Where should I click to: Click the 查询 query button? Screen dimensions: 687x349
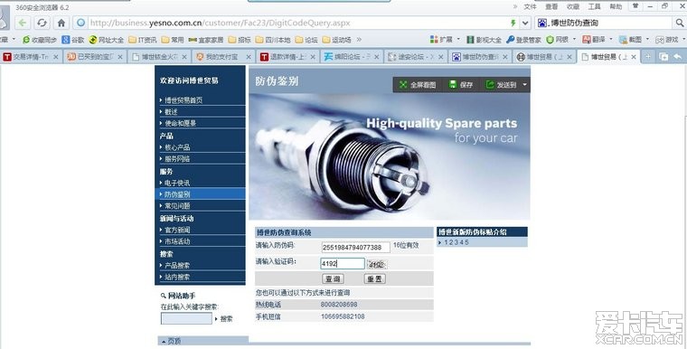click(x=333, y=278)
